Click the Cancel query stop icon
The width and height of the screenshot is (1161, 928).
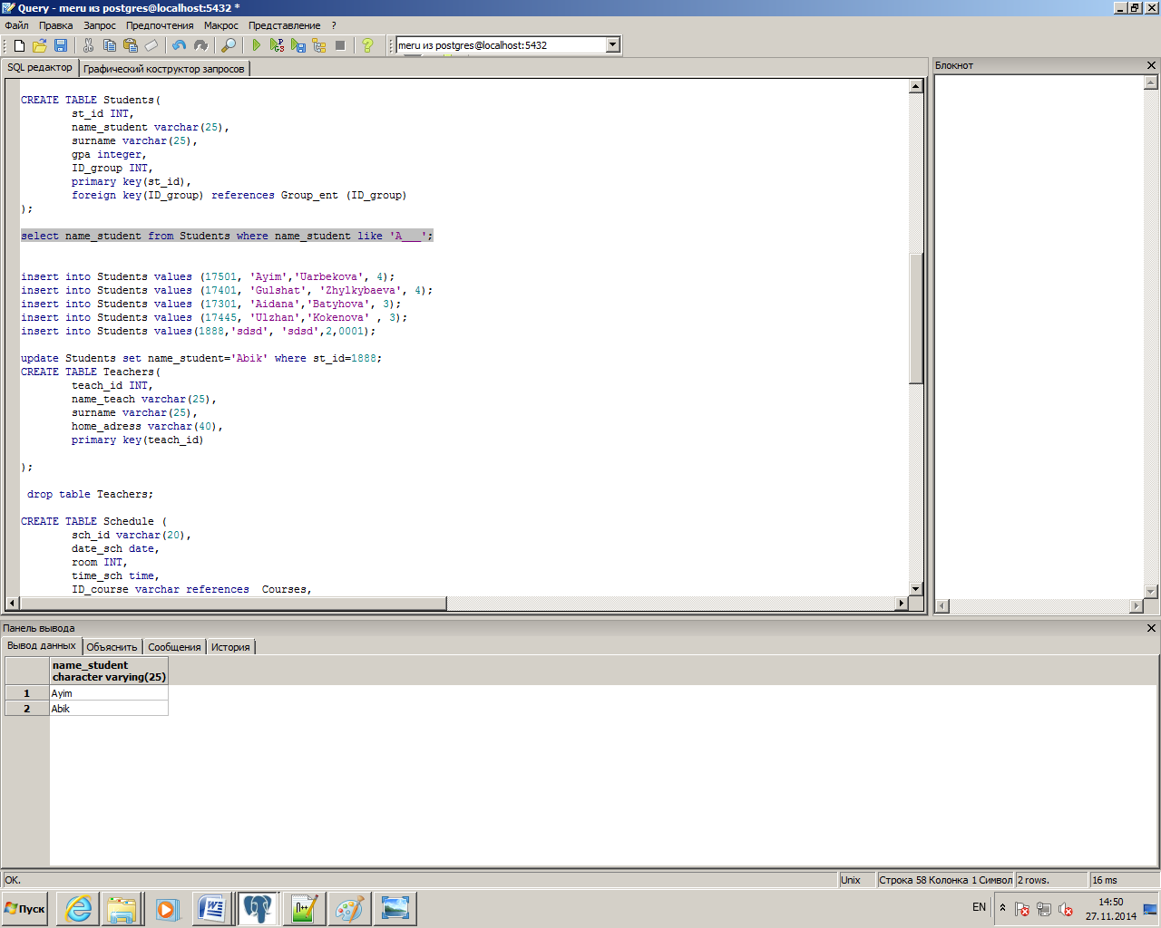[340, 45]
